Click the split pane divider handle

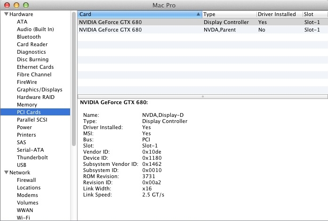pyautogui.click(x=203, y=97)
